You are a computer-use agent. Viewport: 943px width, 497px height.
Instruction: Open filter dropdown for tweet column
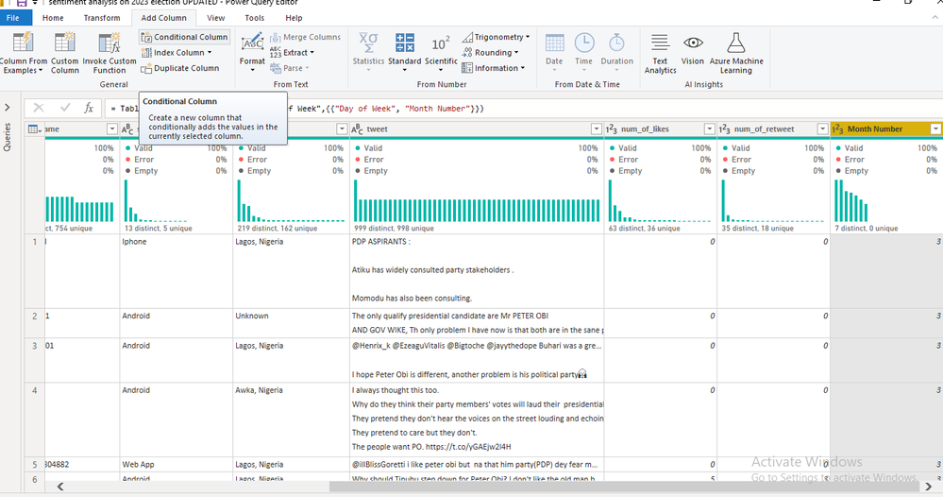[x=596, y=129]
